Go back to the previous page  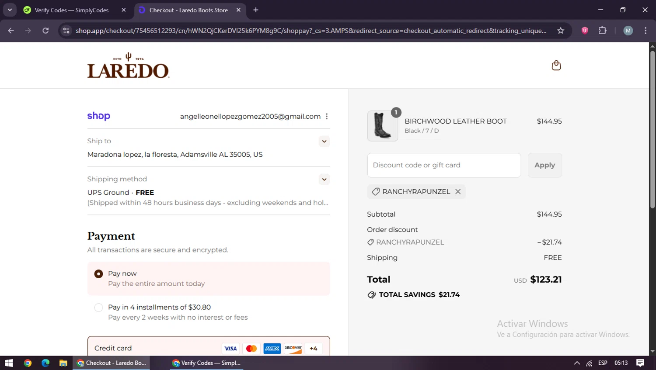pos(11,31)
